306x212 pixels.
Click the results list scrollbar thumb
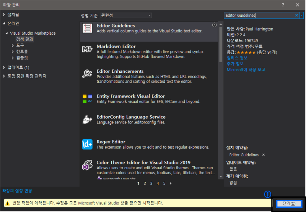(221, 45)
